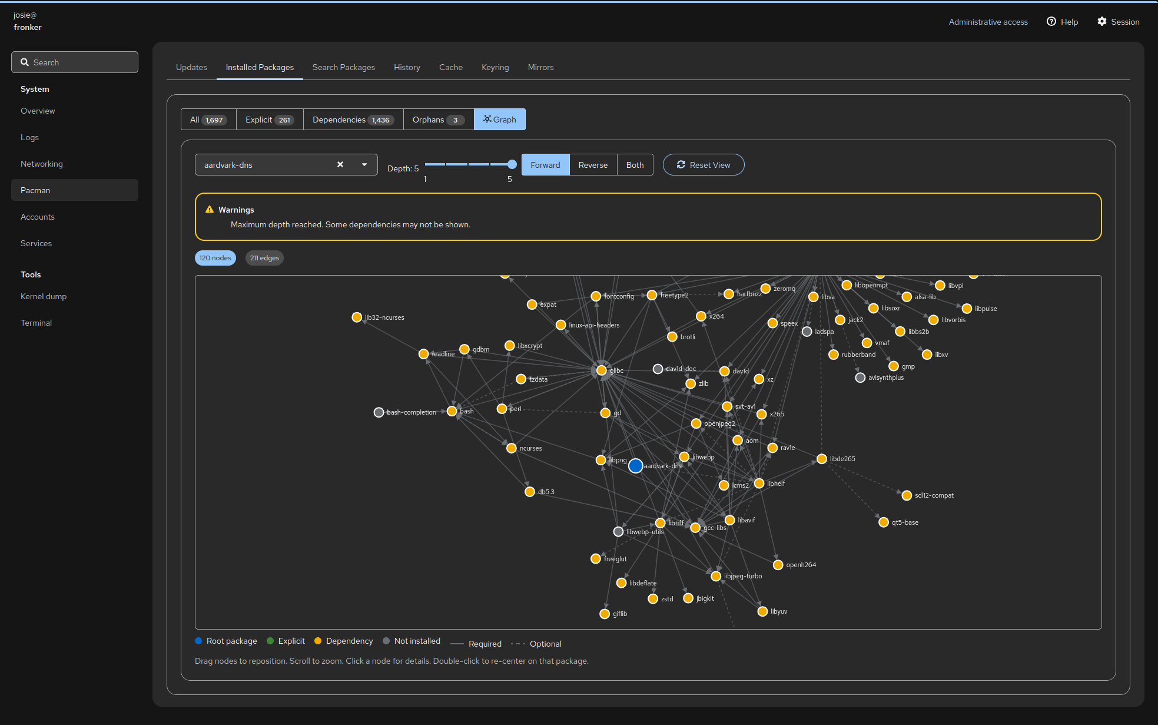Set direction toggle to Both

click(x=635, y=165)
